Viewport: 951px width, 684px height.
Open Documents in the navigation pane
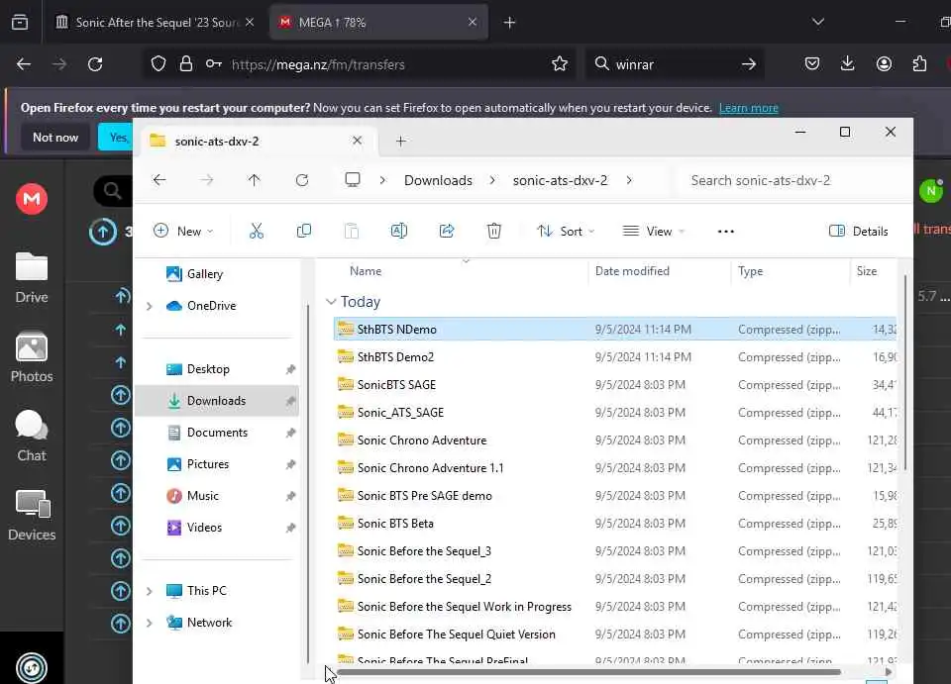pos(217,432)
